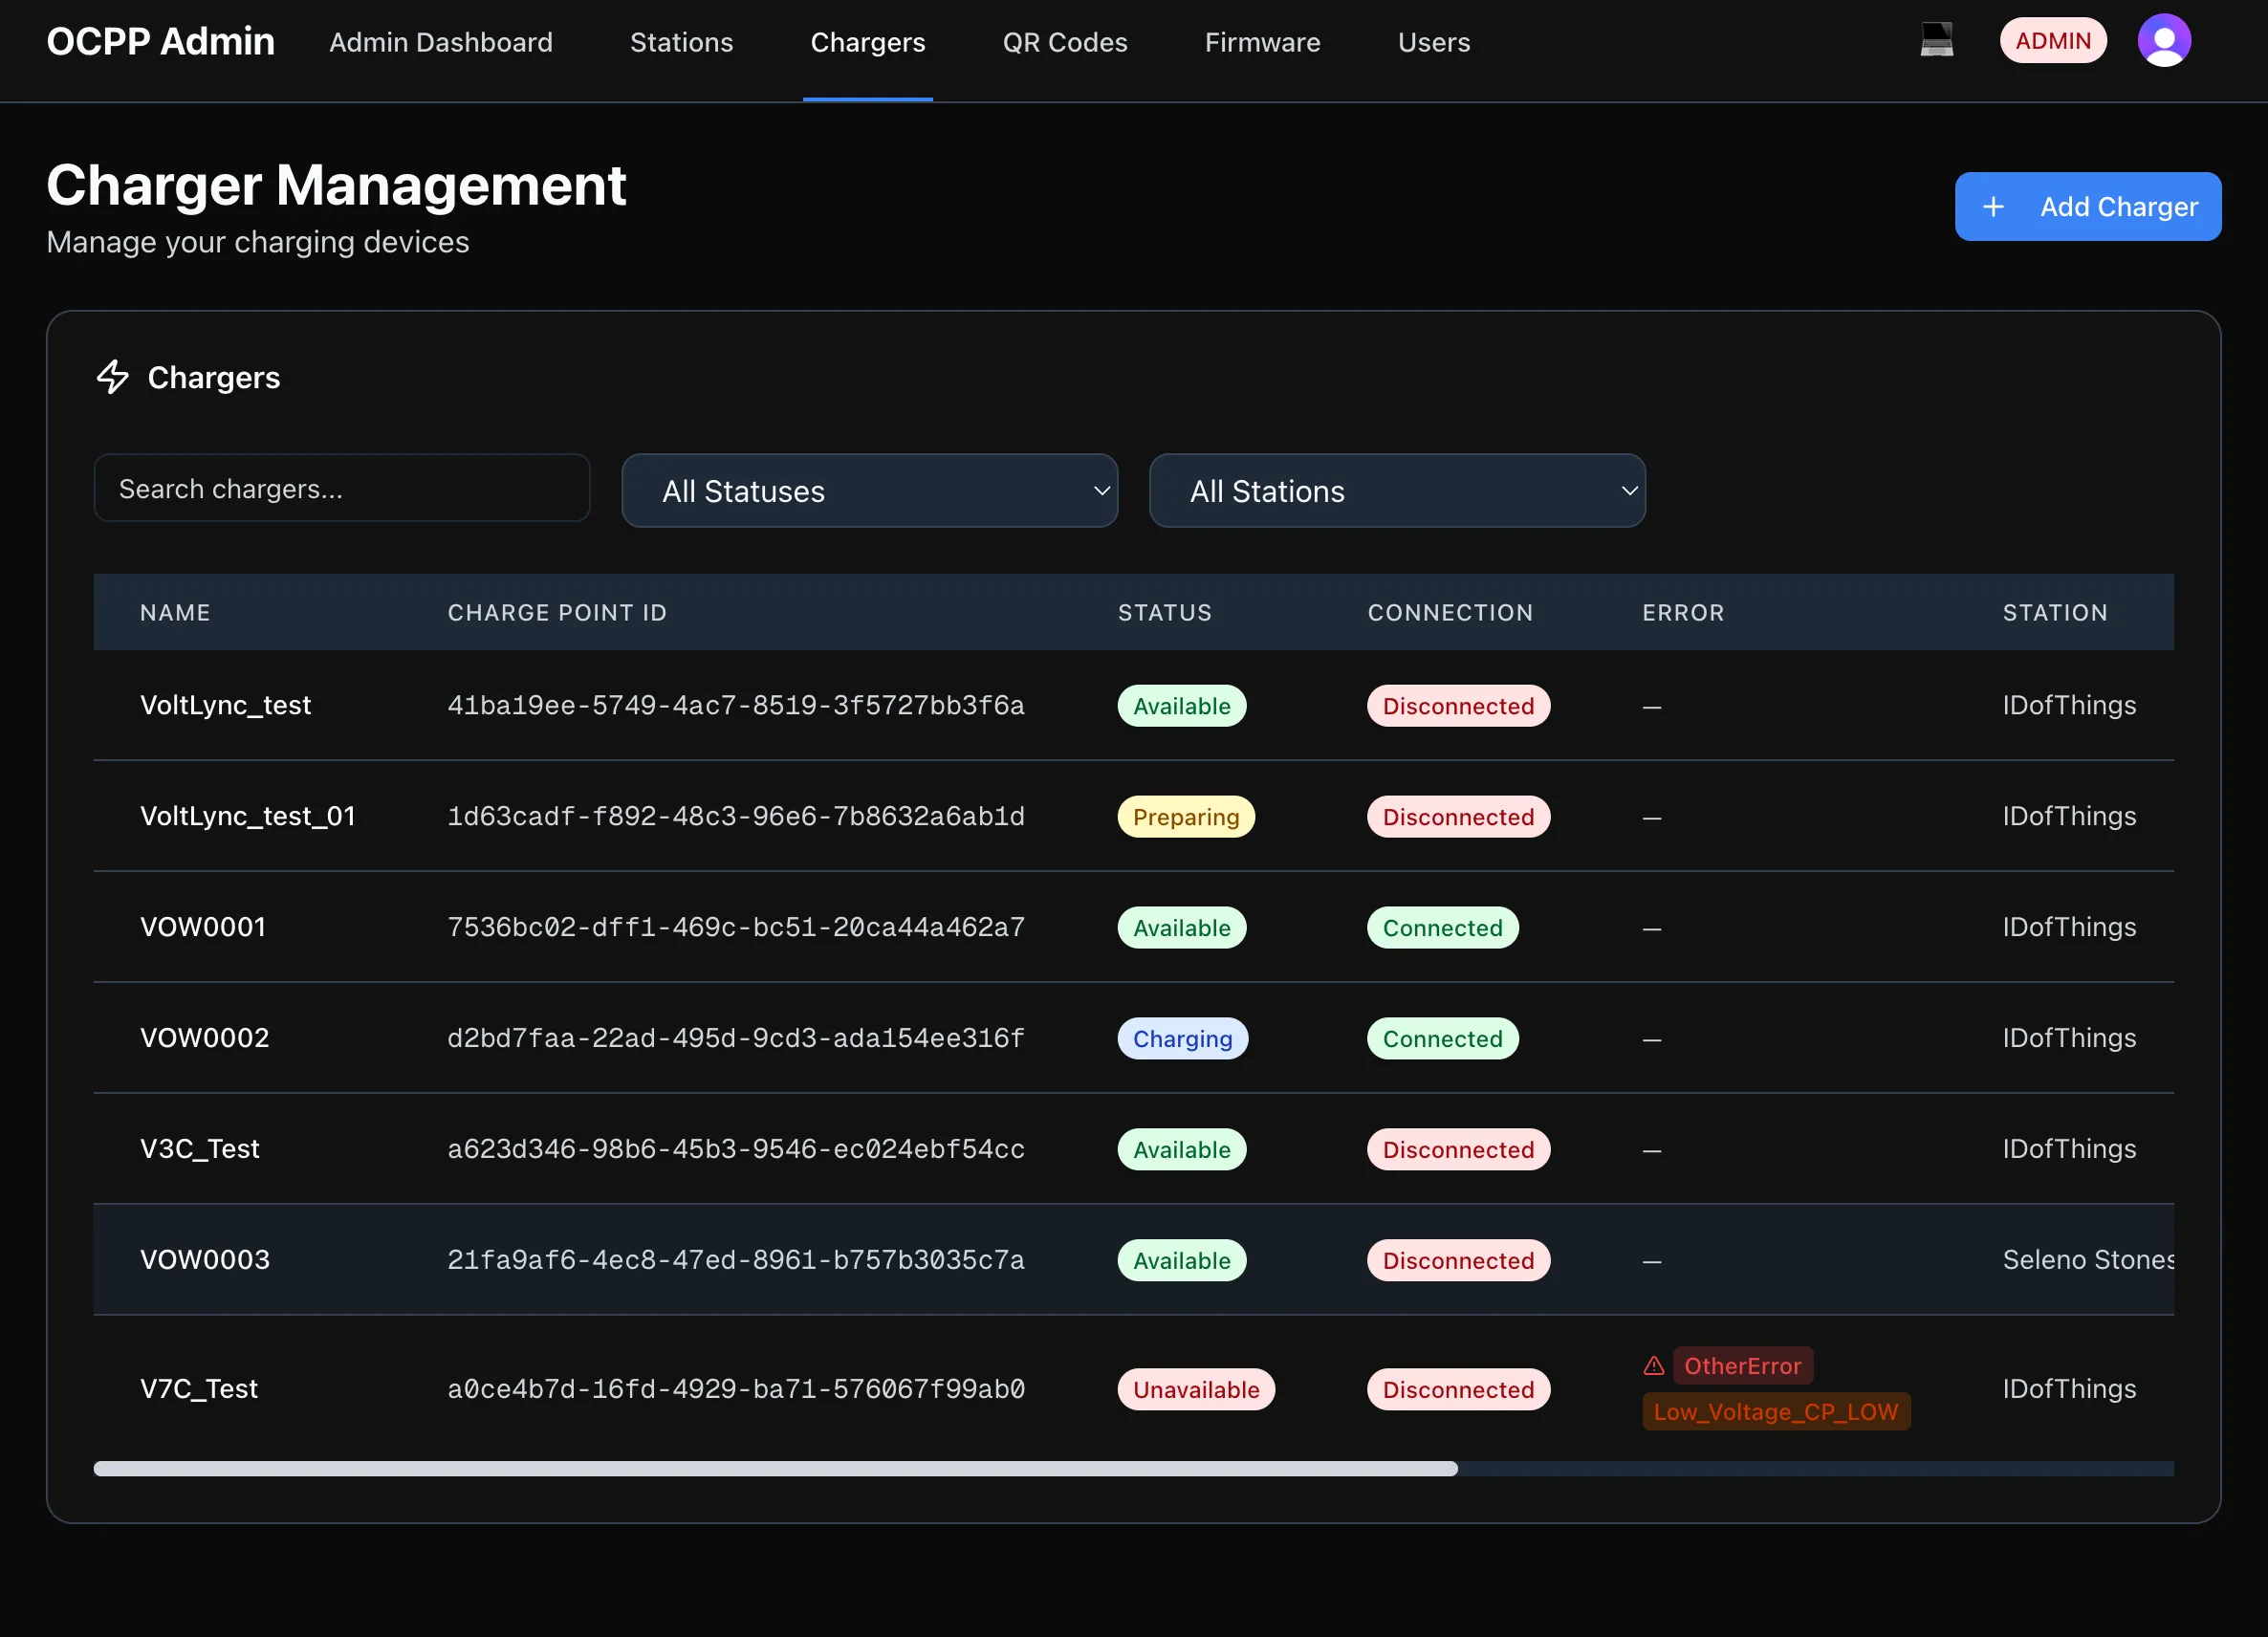Click Connected badge in VOW0001 row
The image size is (2268, 1637).
[x=1443, y=928]
